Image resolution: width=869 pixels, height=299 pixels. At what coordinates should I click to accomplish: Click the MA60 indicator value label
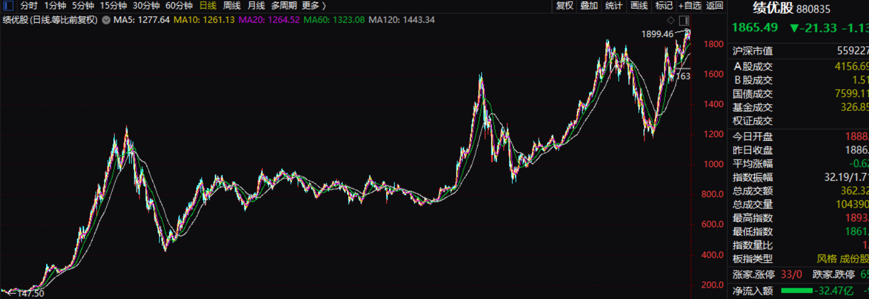(334, 19)
